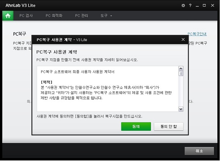Switch to PC 최적화 tab
The image size is (220, 161).
(x=54, y=16)
